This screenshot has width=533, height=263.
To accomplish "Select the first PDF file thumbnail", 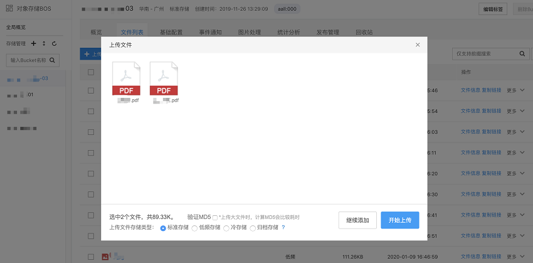I will pos(126,78).
